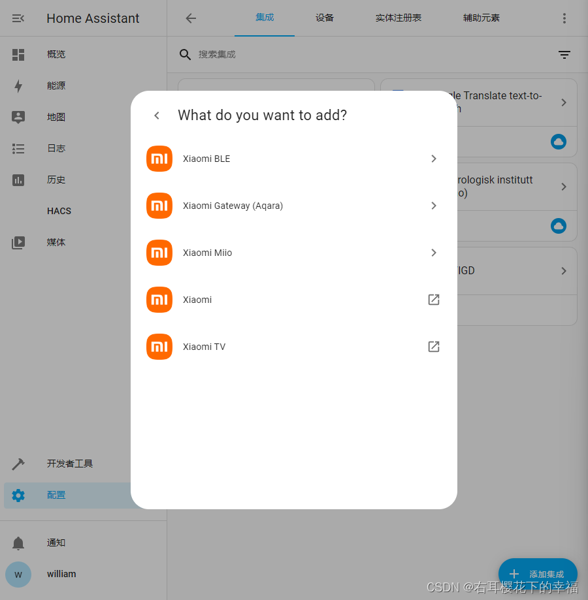The width and height of the screenshot is (588, 600).
Task: Go back in the add dialog
Action: pos(157,115)
